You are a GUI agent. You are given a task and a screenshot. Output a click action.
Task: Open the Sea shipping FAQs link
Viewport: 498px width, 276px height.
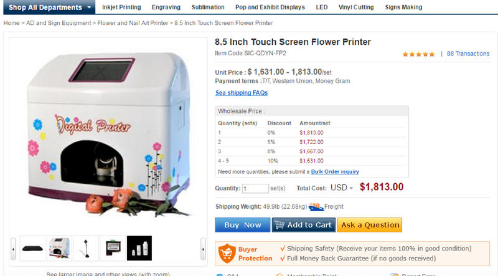[242, 93]
